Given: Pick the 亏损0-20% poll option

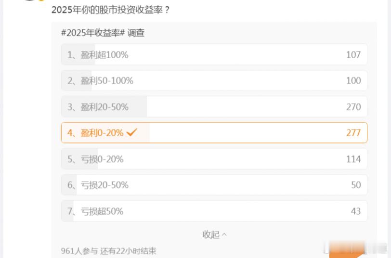Looking at the screenshot, I should coord(214,159).
